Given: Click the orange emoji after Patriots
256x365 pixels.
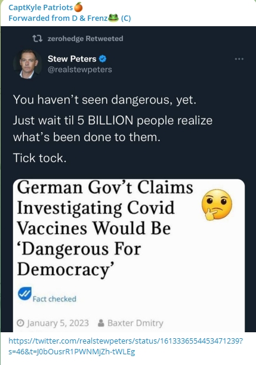Looking at the screenshot, I should point(78,8).
